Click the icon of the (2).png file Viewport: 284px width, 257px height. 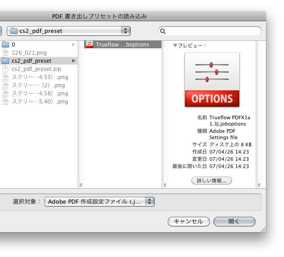pos(5,85)
